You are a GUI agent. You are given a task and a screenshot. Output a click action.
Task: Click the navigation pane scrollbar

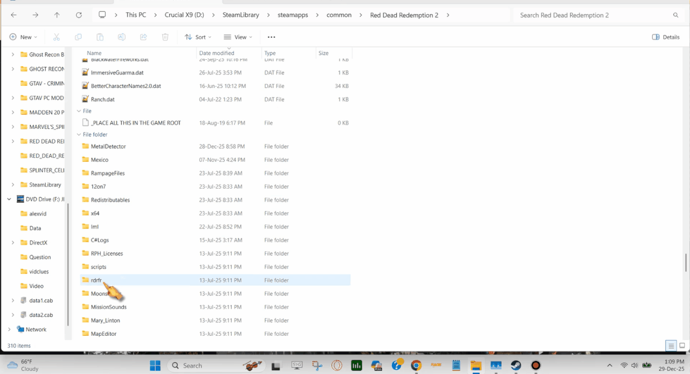point(68,264)
